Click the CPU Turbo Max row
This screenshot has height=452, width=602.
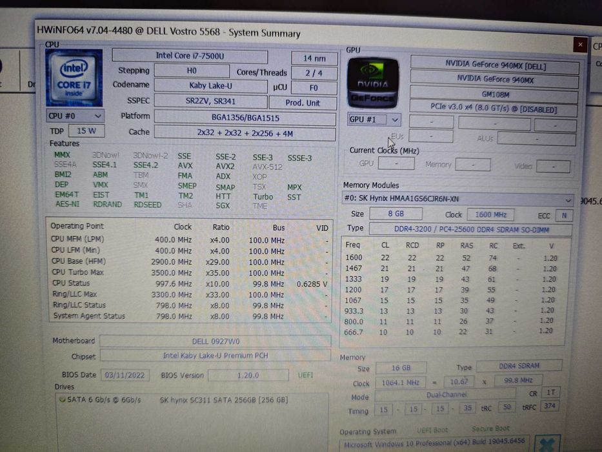pos(189,272)
